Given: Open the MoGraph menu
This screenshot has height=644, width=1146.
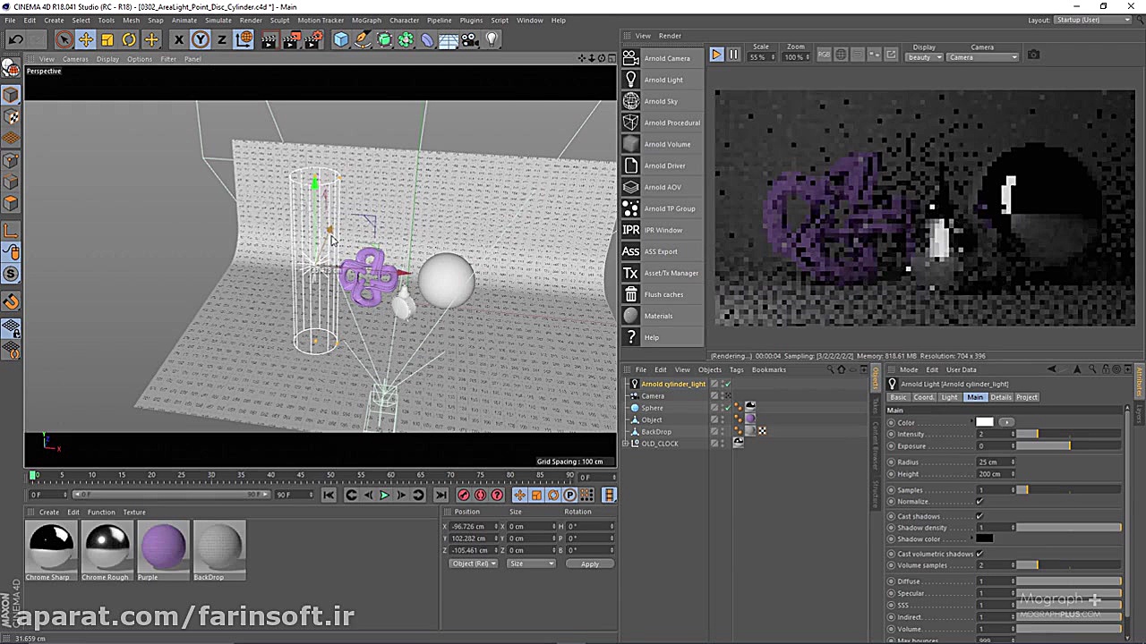Looking at the screenshot, I should (x=366, y=20).
